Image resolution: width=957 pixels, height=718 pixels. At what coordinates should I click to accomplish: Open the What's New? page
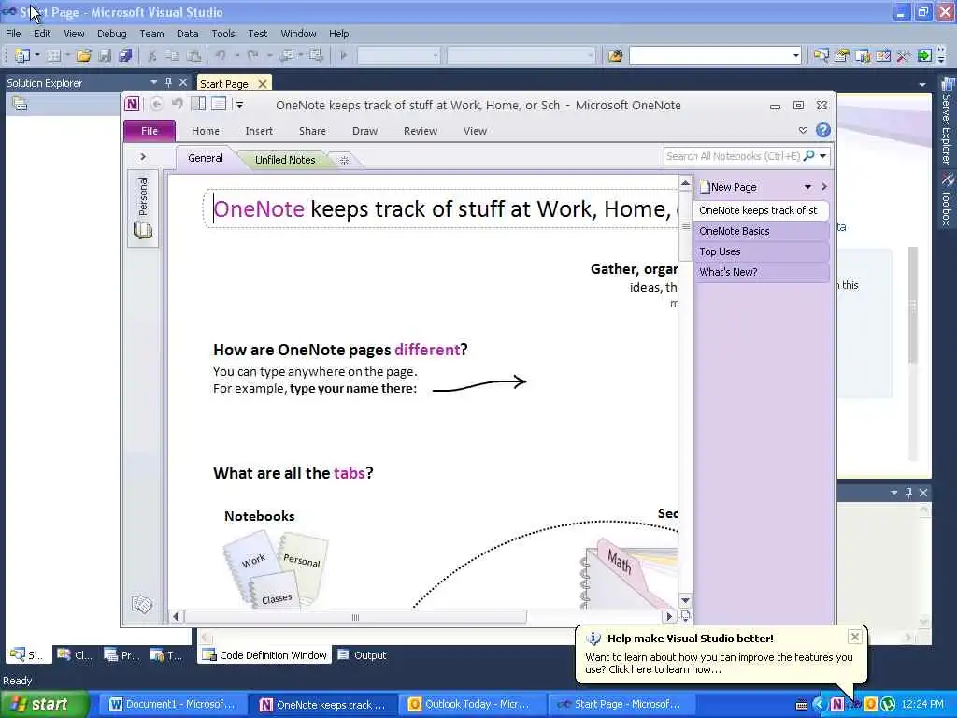(x=761, y=272)
